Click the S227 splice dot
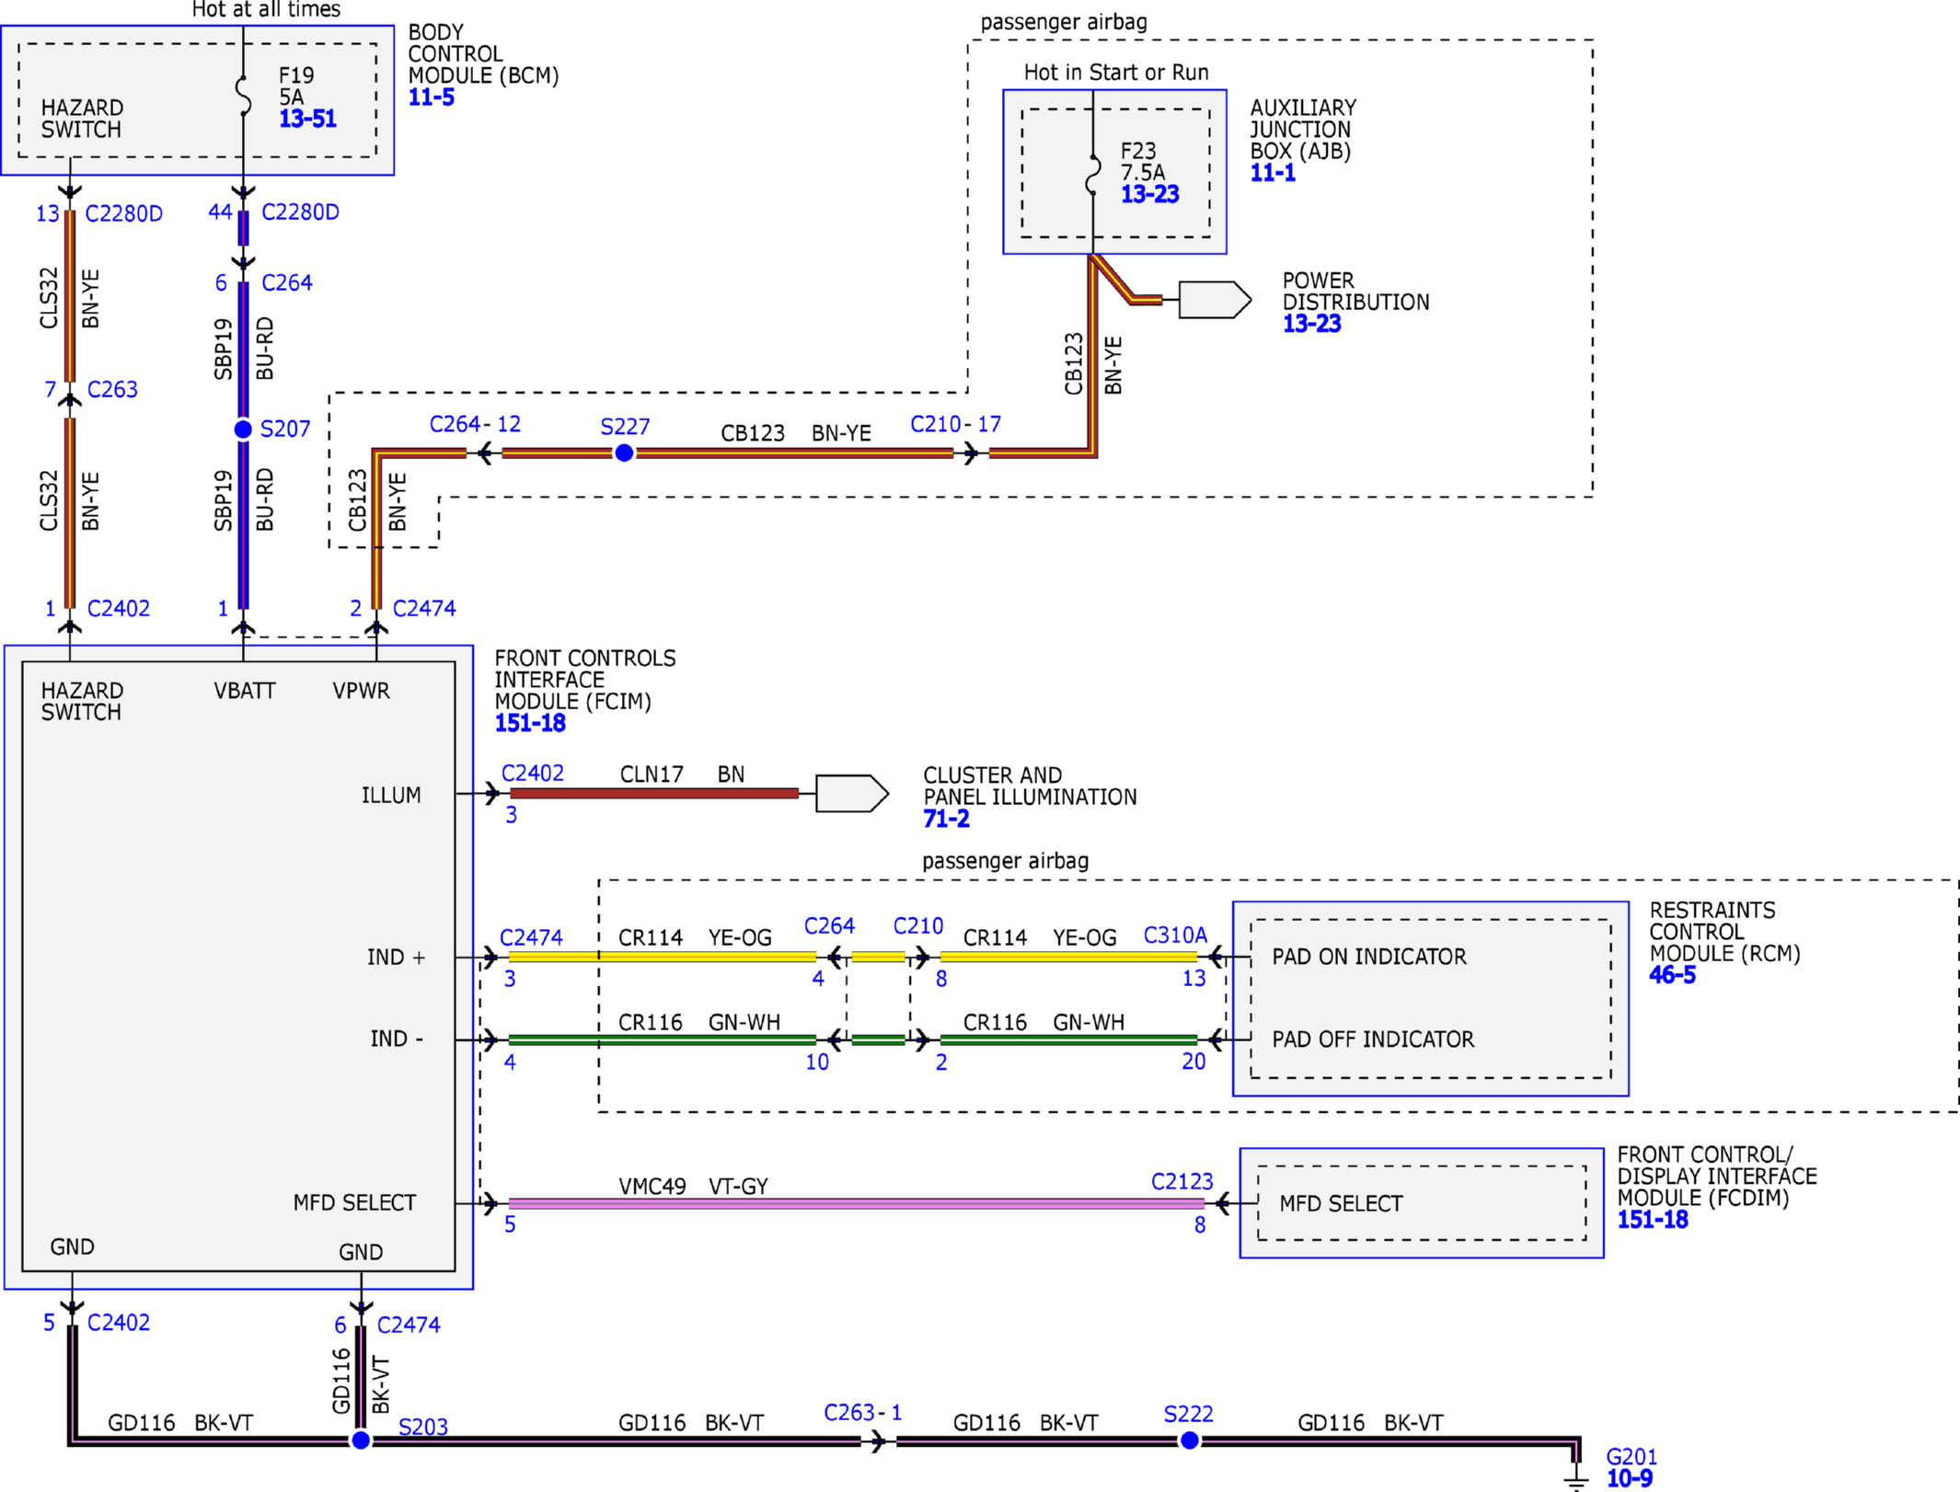Image resolution: width=1960 pixels, height=1492 pixels. (624, 453)
